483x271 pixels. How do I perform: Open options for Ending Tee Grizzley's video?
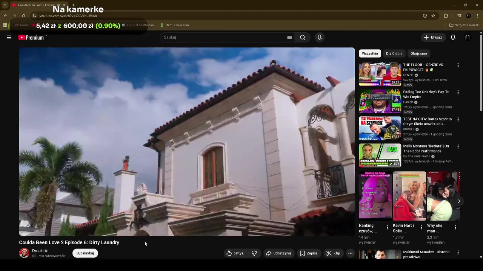458,92
